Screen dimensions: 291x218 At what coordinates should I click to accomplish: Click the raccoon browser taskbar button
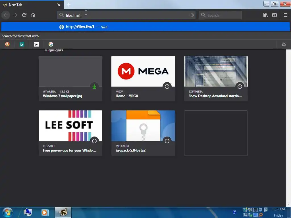click(63, 212)
